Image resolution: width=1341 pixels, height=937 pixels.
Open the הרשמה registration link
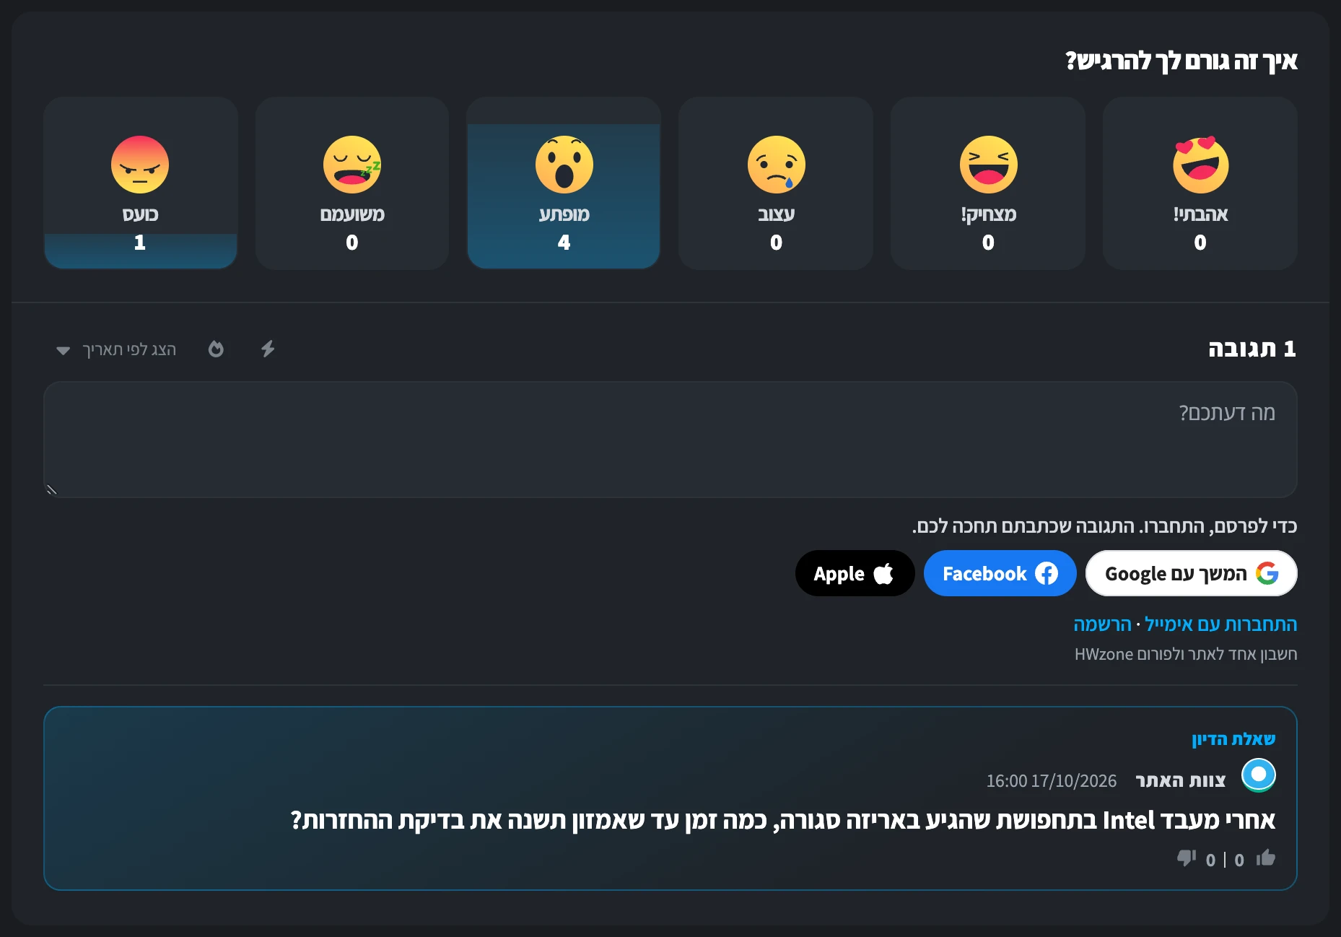(x=1102, y=624)
